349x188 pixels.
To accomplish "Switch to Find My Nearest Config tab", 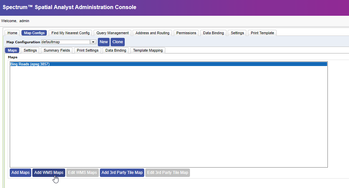I will click(x=70, y=33).
